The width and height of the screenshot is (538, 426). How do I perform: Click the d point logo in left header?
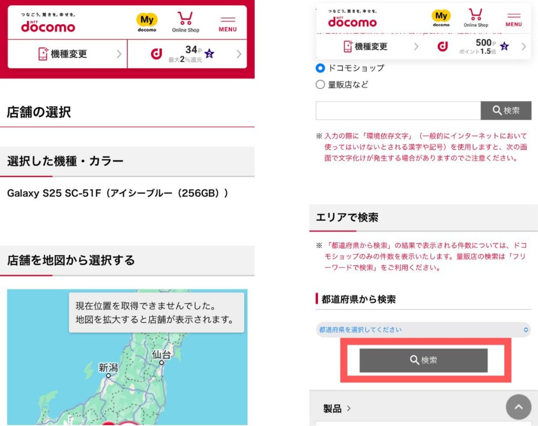point(157,54)
